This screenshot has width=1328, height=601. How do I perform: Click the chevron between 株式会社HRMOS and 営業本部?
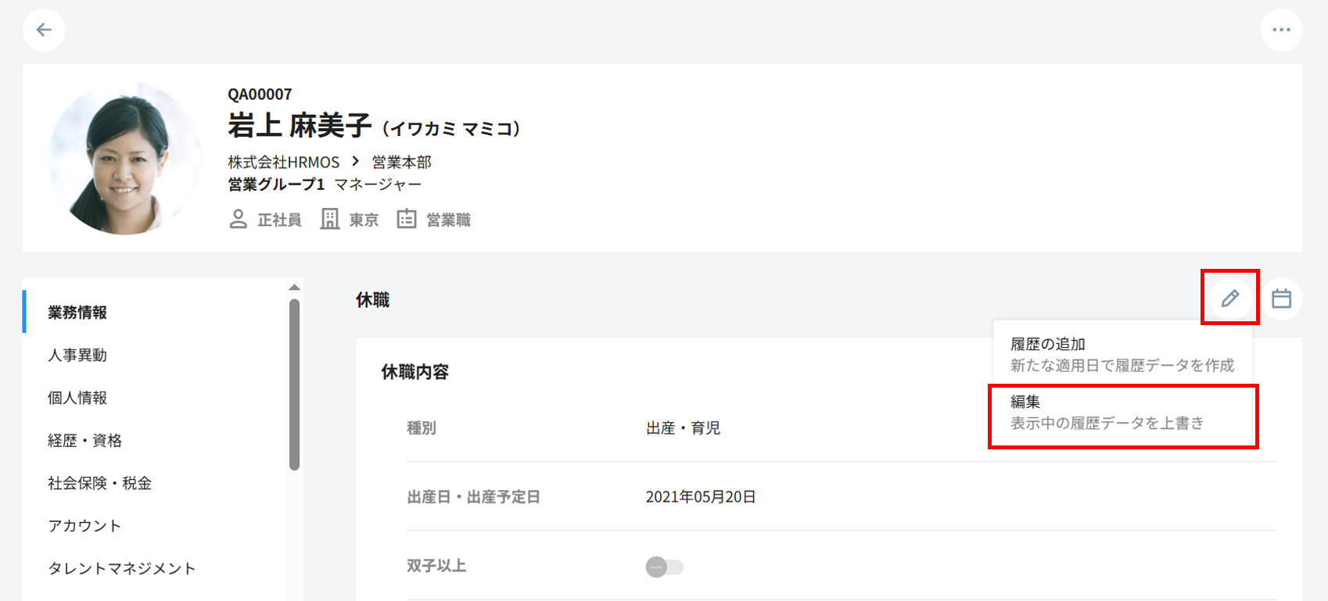[x=356, y=162]
